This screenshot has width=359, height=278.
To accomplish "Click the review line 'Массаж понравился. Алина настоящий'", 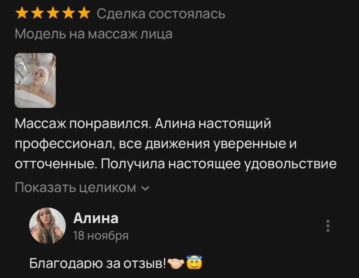I will [143, 124].
